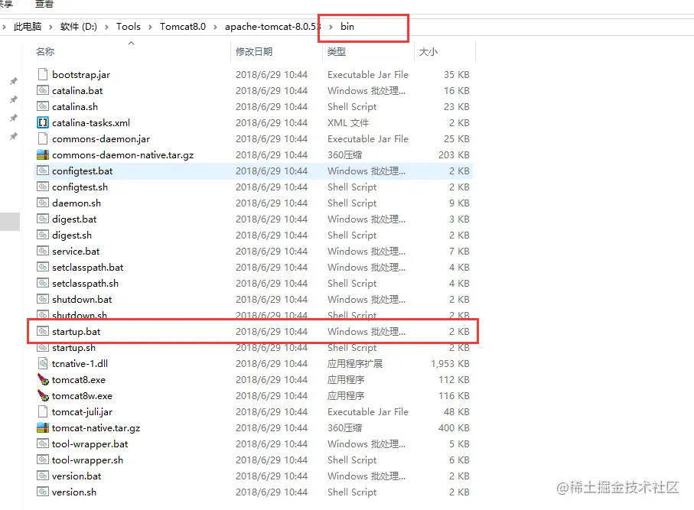Click the tool-wrapper.bat file icon
The height and width of the screenshot is (510, 694).
point(43,443)
